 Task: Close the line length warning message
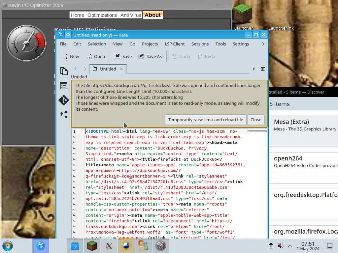point(256,120)
